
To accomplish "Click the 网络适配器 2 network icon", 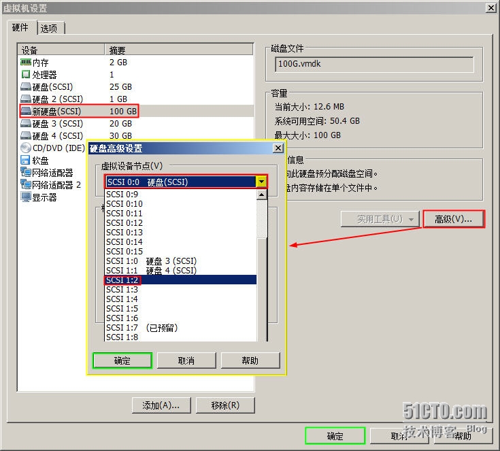I will [x=26, y=184].
